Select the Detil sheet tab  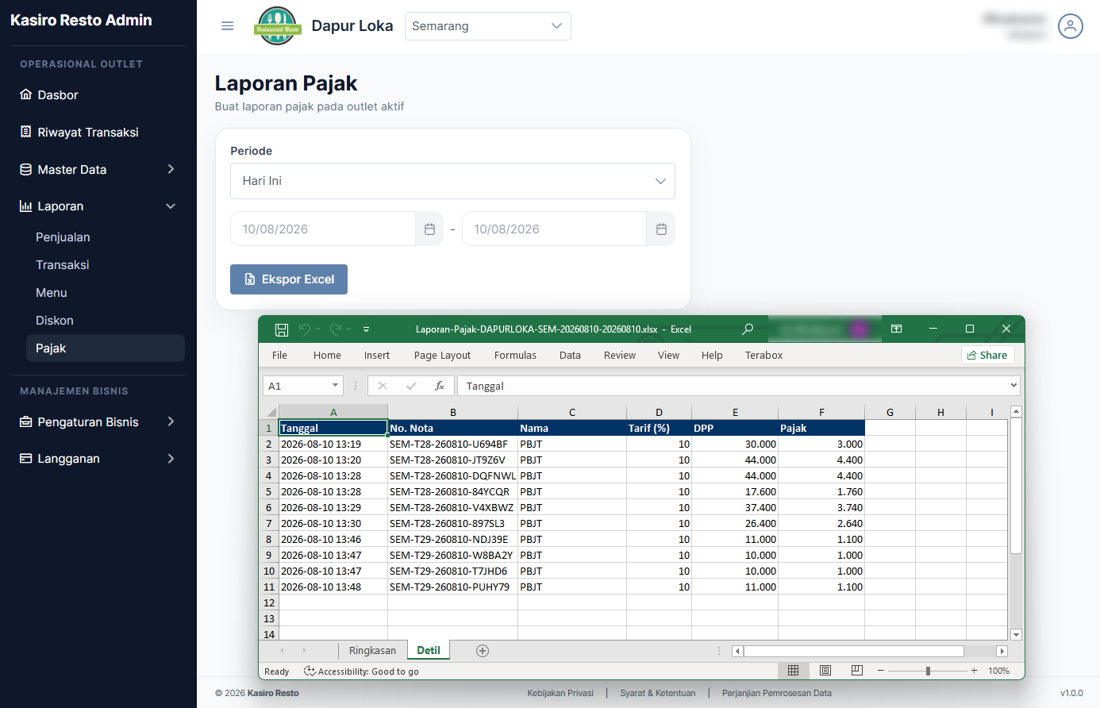point(429,650)
